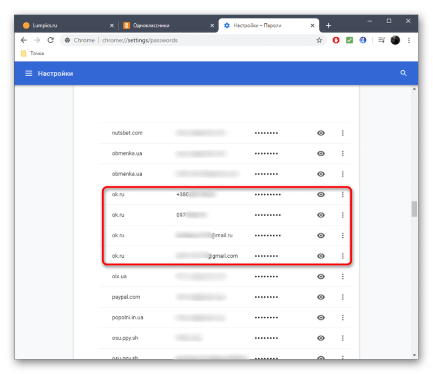The height and width of the screenshot is (374, 433).
Task: Open more actions for popolni.in.ua
Action: pos(343,317)
